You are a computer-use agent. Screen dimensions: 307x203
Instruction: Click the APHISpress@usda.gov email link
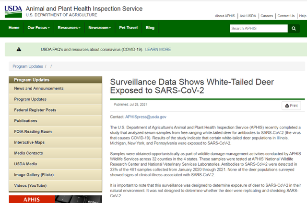(146, 117)
